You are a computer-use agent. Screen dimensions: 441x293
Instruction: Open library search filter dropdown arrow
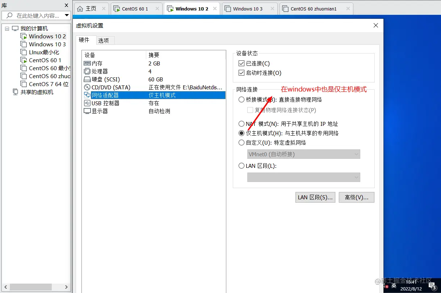coord(67,16)
